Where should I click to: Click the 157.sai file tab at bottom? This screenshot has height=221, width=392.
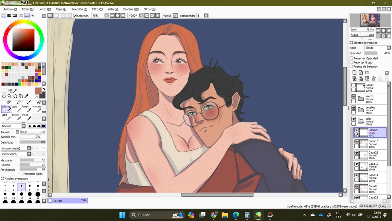pyautogui.click(x=67, y=200)
